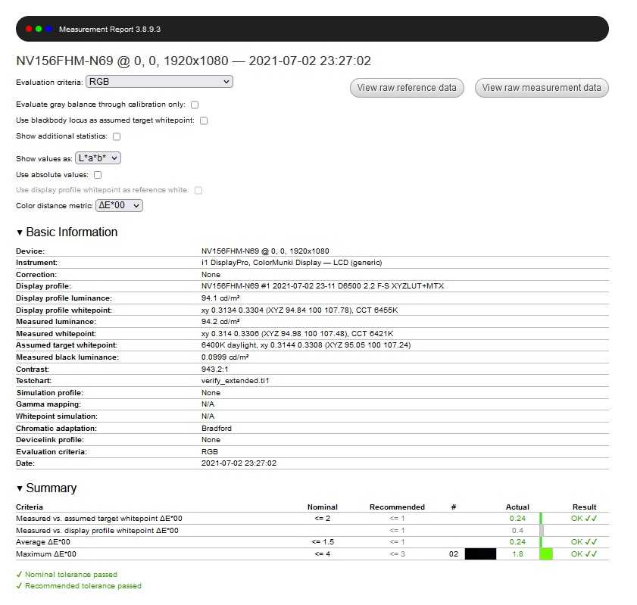Click View raw reference data button
This screenshot has width=637, height=605.
pyautogui.click(x=407, y=88)
